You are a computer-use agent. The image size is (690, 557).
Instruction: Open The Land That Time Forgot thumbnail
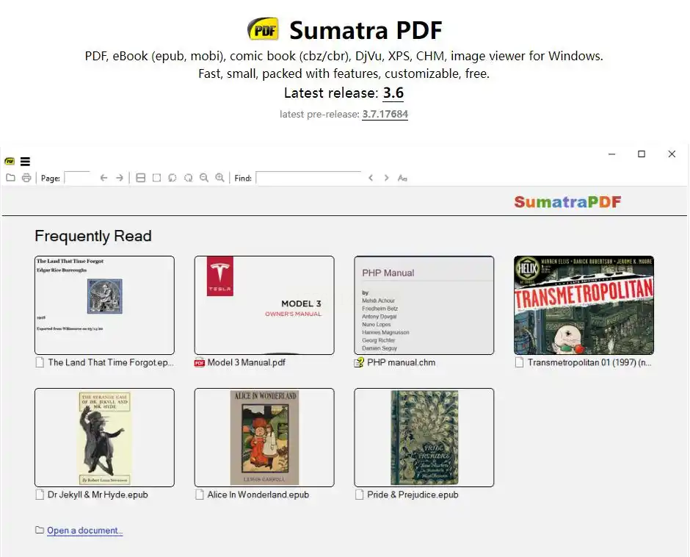[x=104, y=305]
